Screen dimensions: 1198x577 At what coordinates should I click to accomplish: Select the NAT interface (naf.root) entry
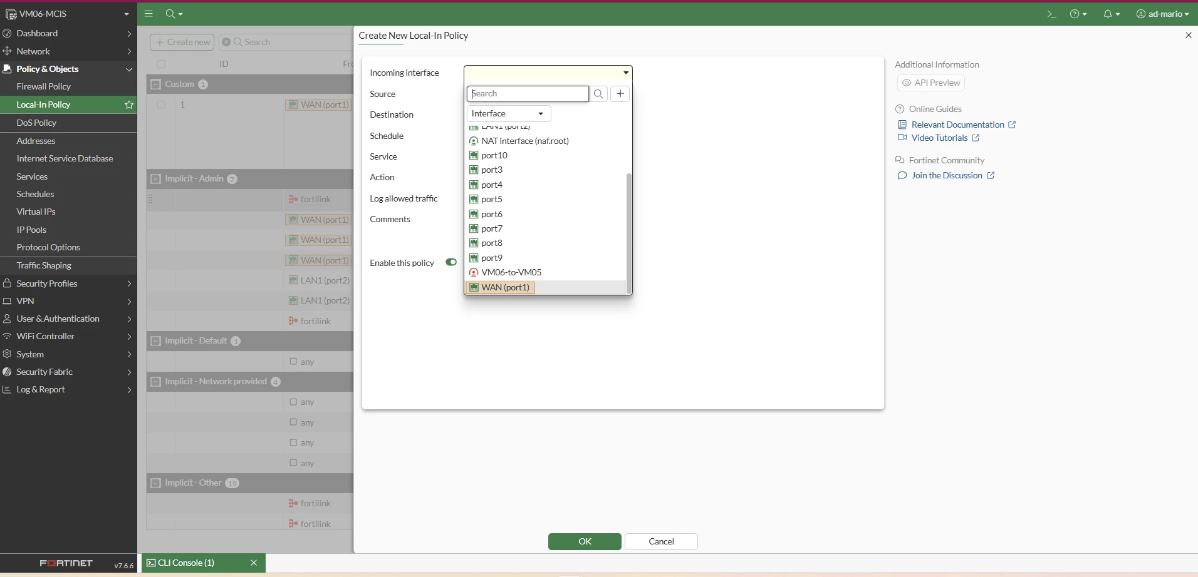(546, 141)
